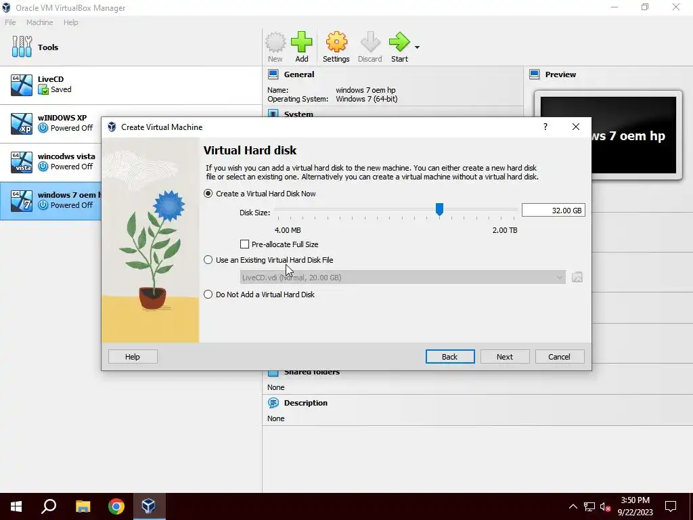Click the '2.00 TB' slider maximum label

click(505, 230)
